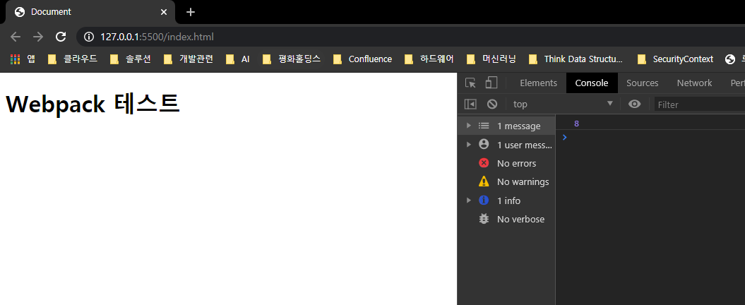Switch to the Console tab
The height and width of the screenshot is (305, 745).
click(592, 83)
